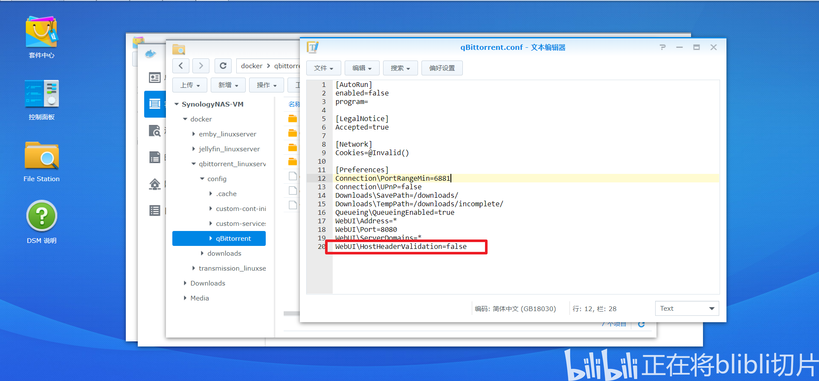Click the WebUI\HostHeaderValidation=false line

pyautogui.click(x=401, y=247)
